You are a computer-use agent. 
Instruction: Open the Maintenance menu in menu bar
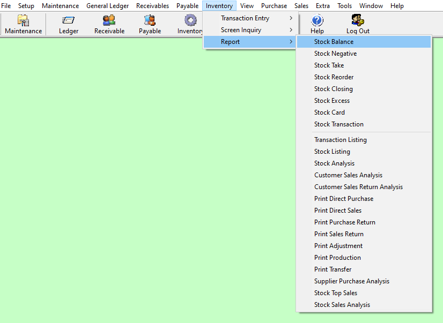point(60,6)
